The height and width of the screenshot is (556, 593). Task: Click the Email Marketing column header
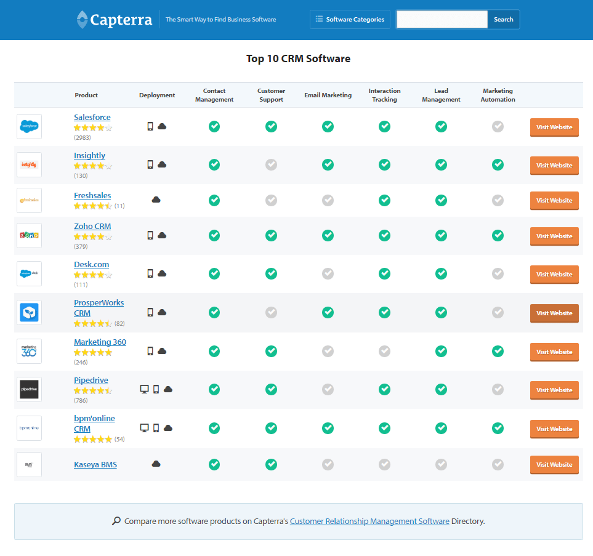tap(328, 95)
